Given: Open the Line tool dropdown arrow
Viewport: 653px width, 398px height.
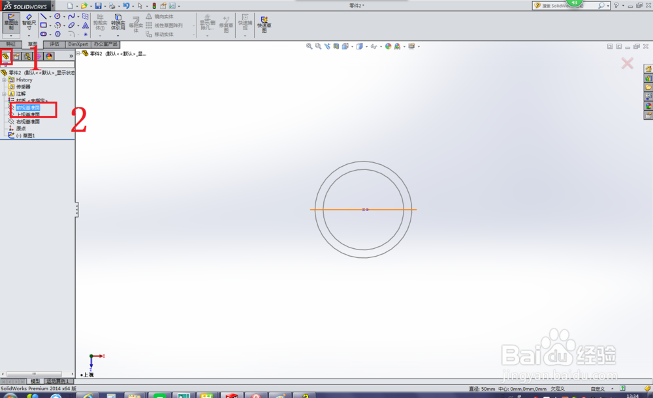Looking at the screenshot, I should (x=50, y=17).
